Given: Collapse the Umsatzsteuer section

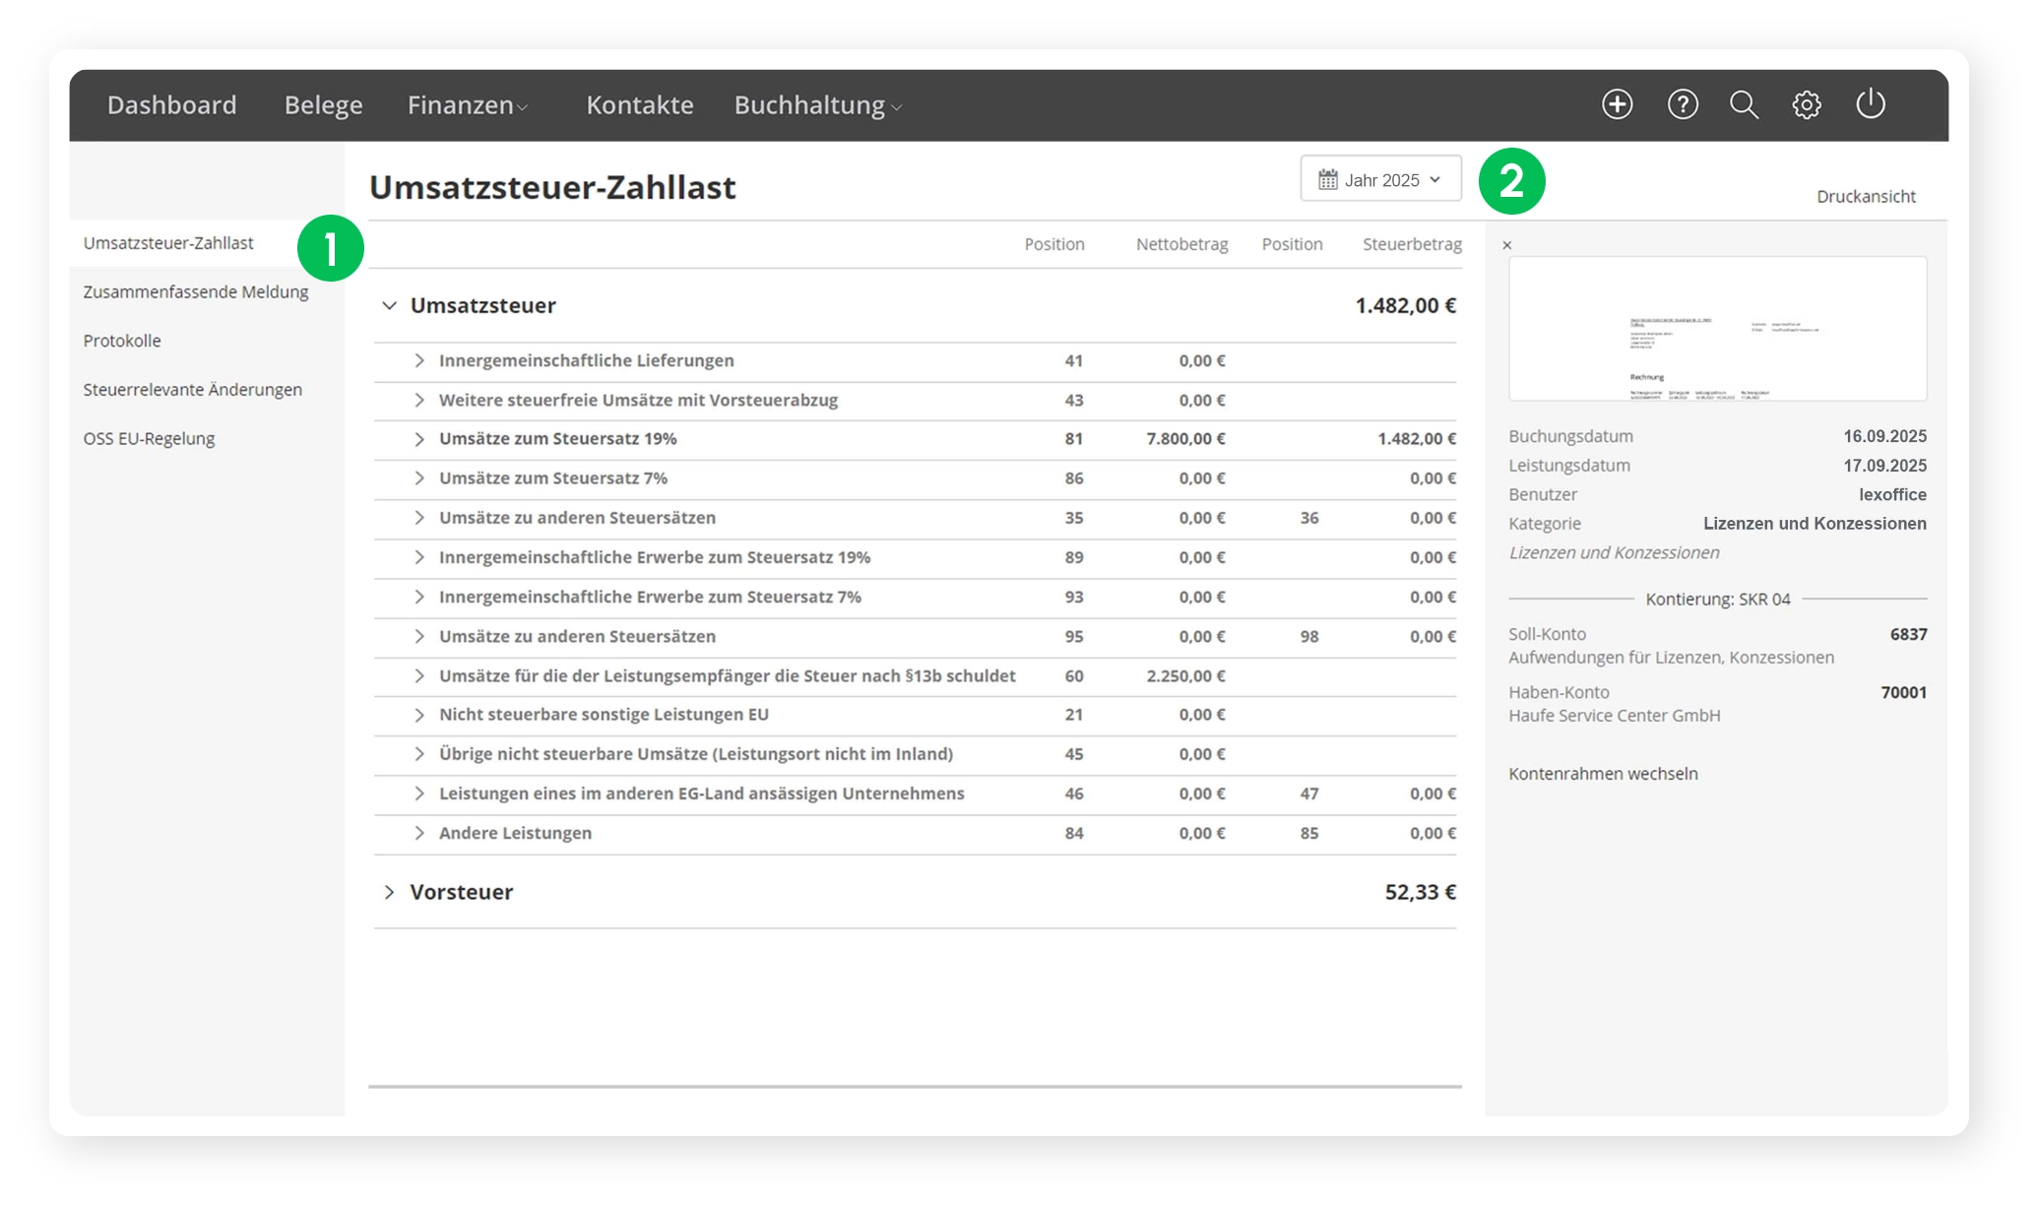Looking at the screenshot, I should tap(390, 306).
